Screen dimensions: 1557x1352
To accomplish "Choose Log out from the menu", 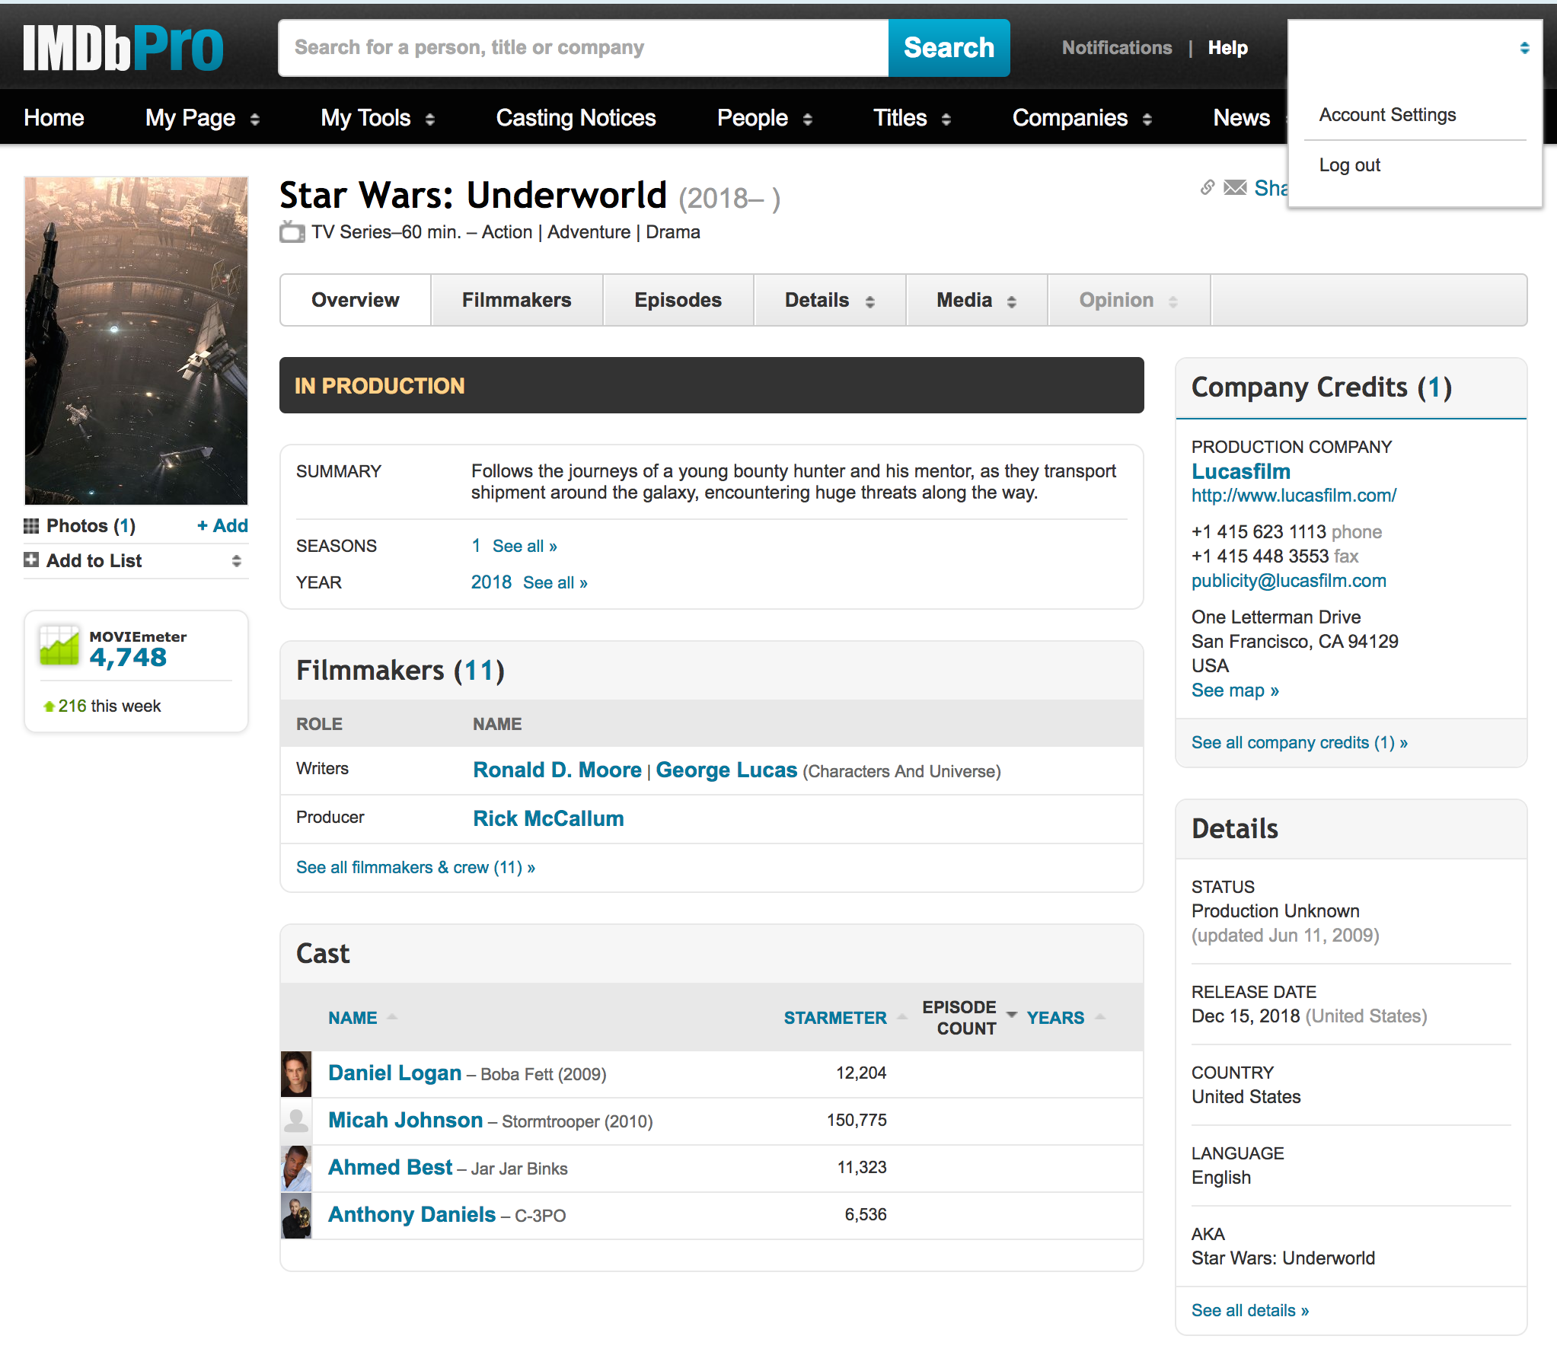I will coord(1349,165).
